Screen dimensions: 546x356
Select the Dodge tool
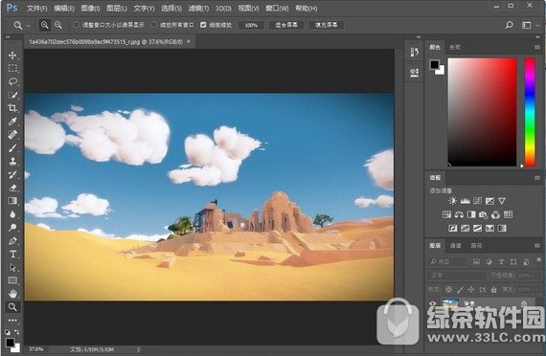pos(12,227)
